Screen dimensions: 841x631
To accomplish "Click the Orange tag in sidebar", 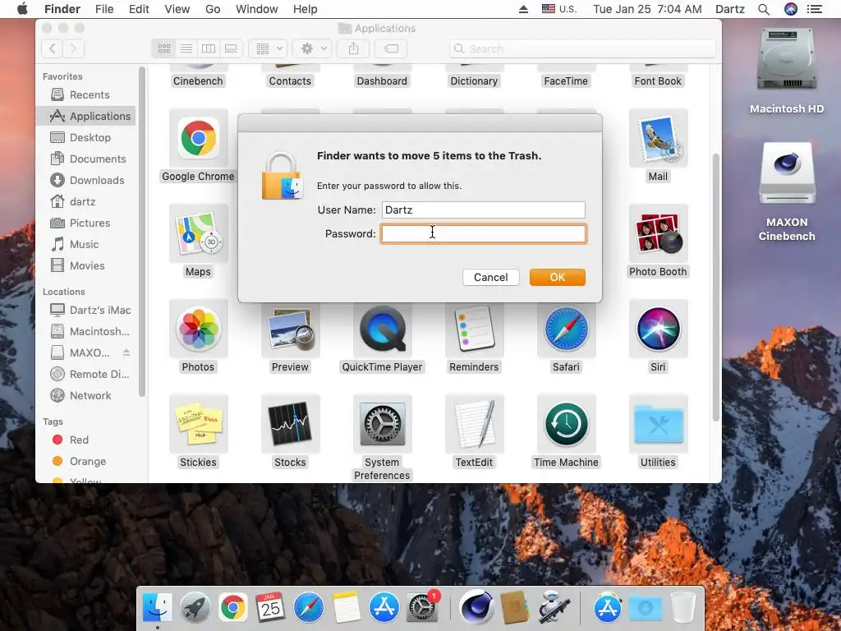I will pos(85,462).
